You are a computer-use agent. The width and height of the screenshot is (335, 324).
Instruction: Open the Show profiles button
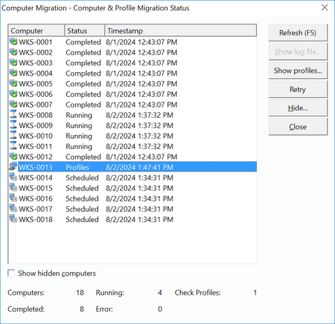[298, 71]
